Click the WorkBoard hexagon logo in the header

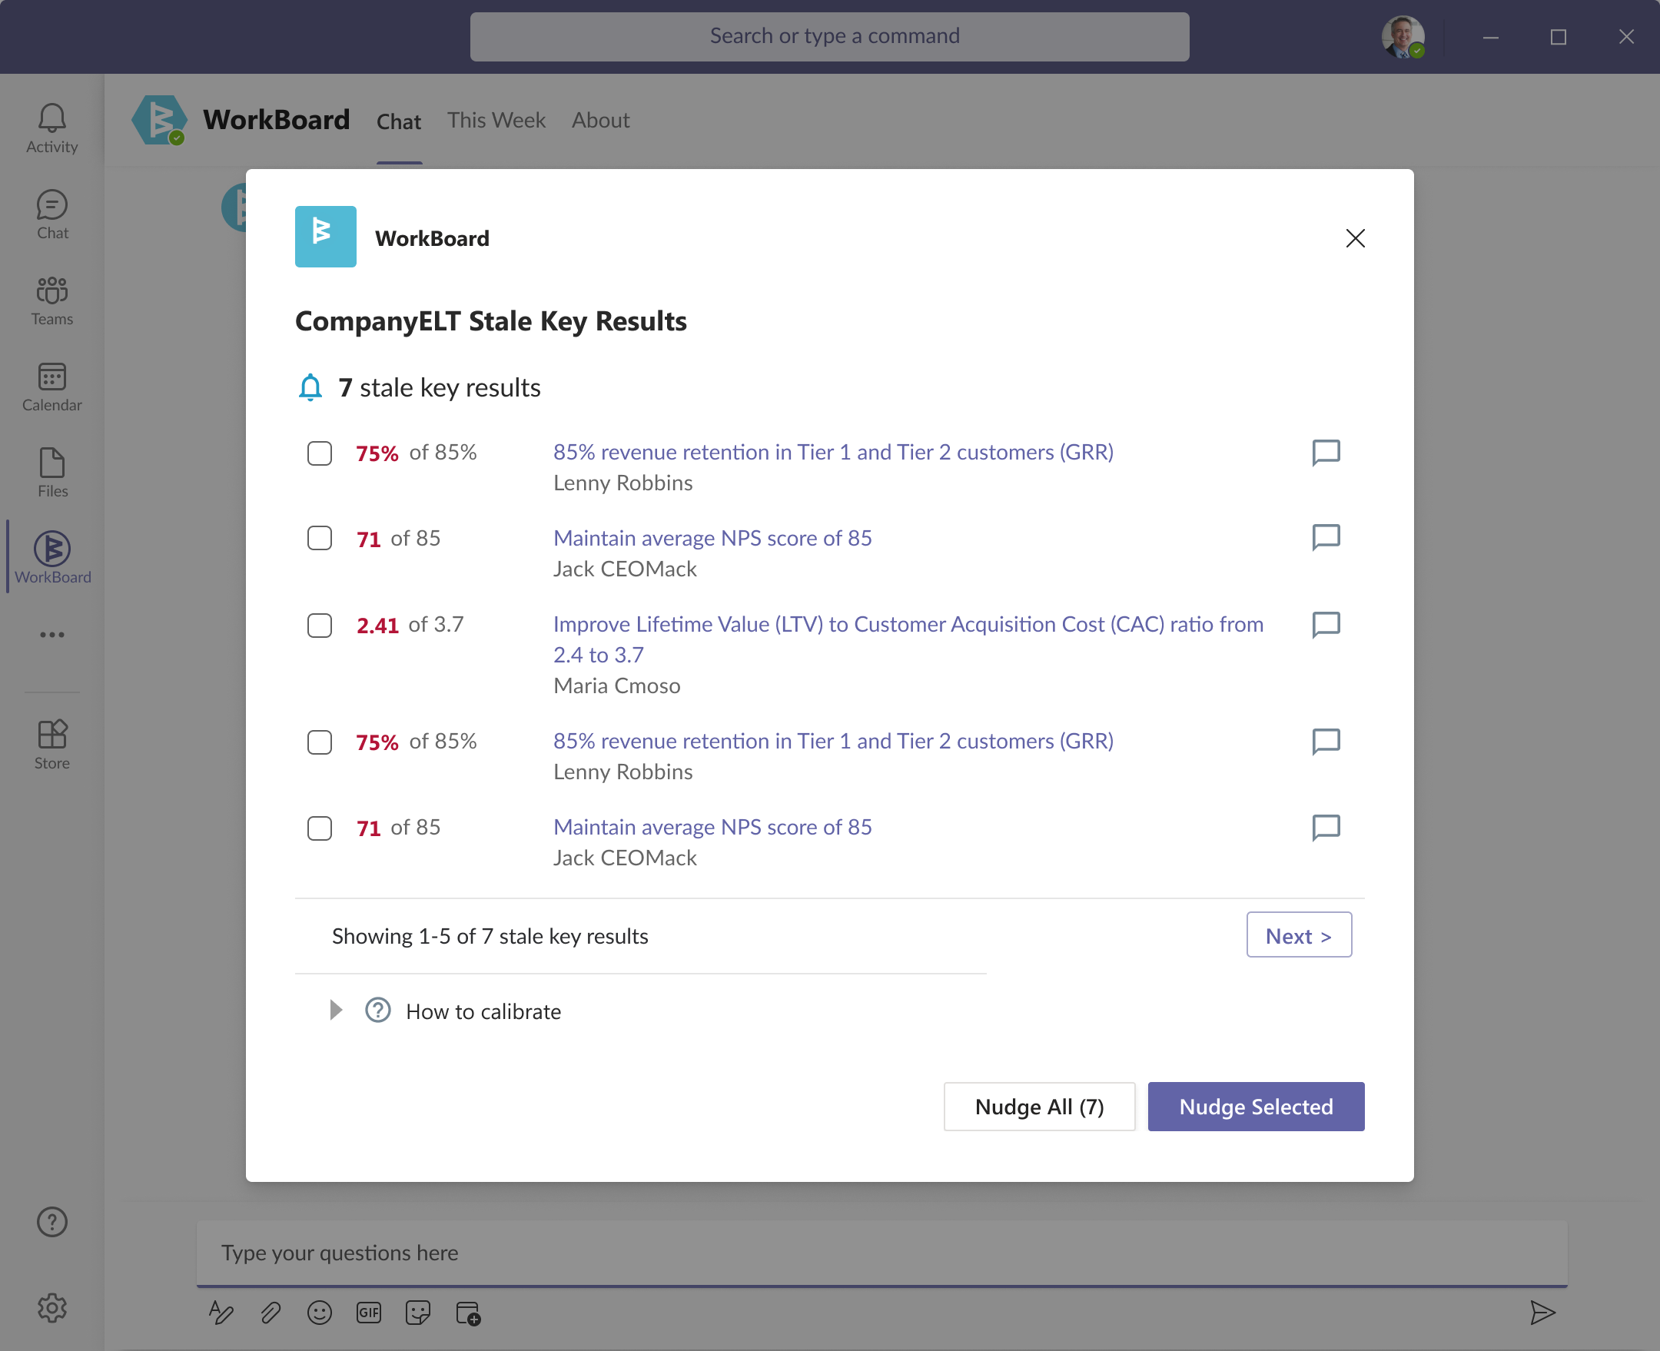click(160, 121)
